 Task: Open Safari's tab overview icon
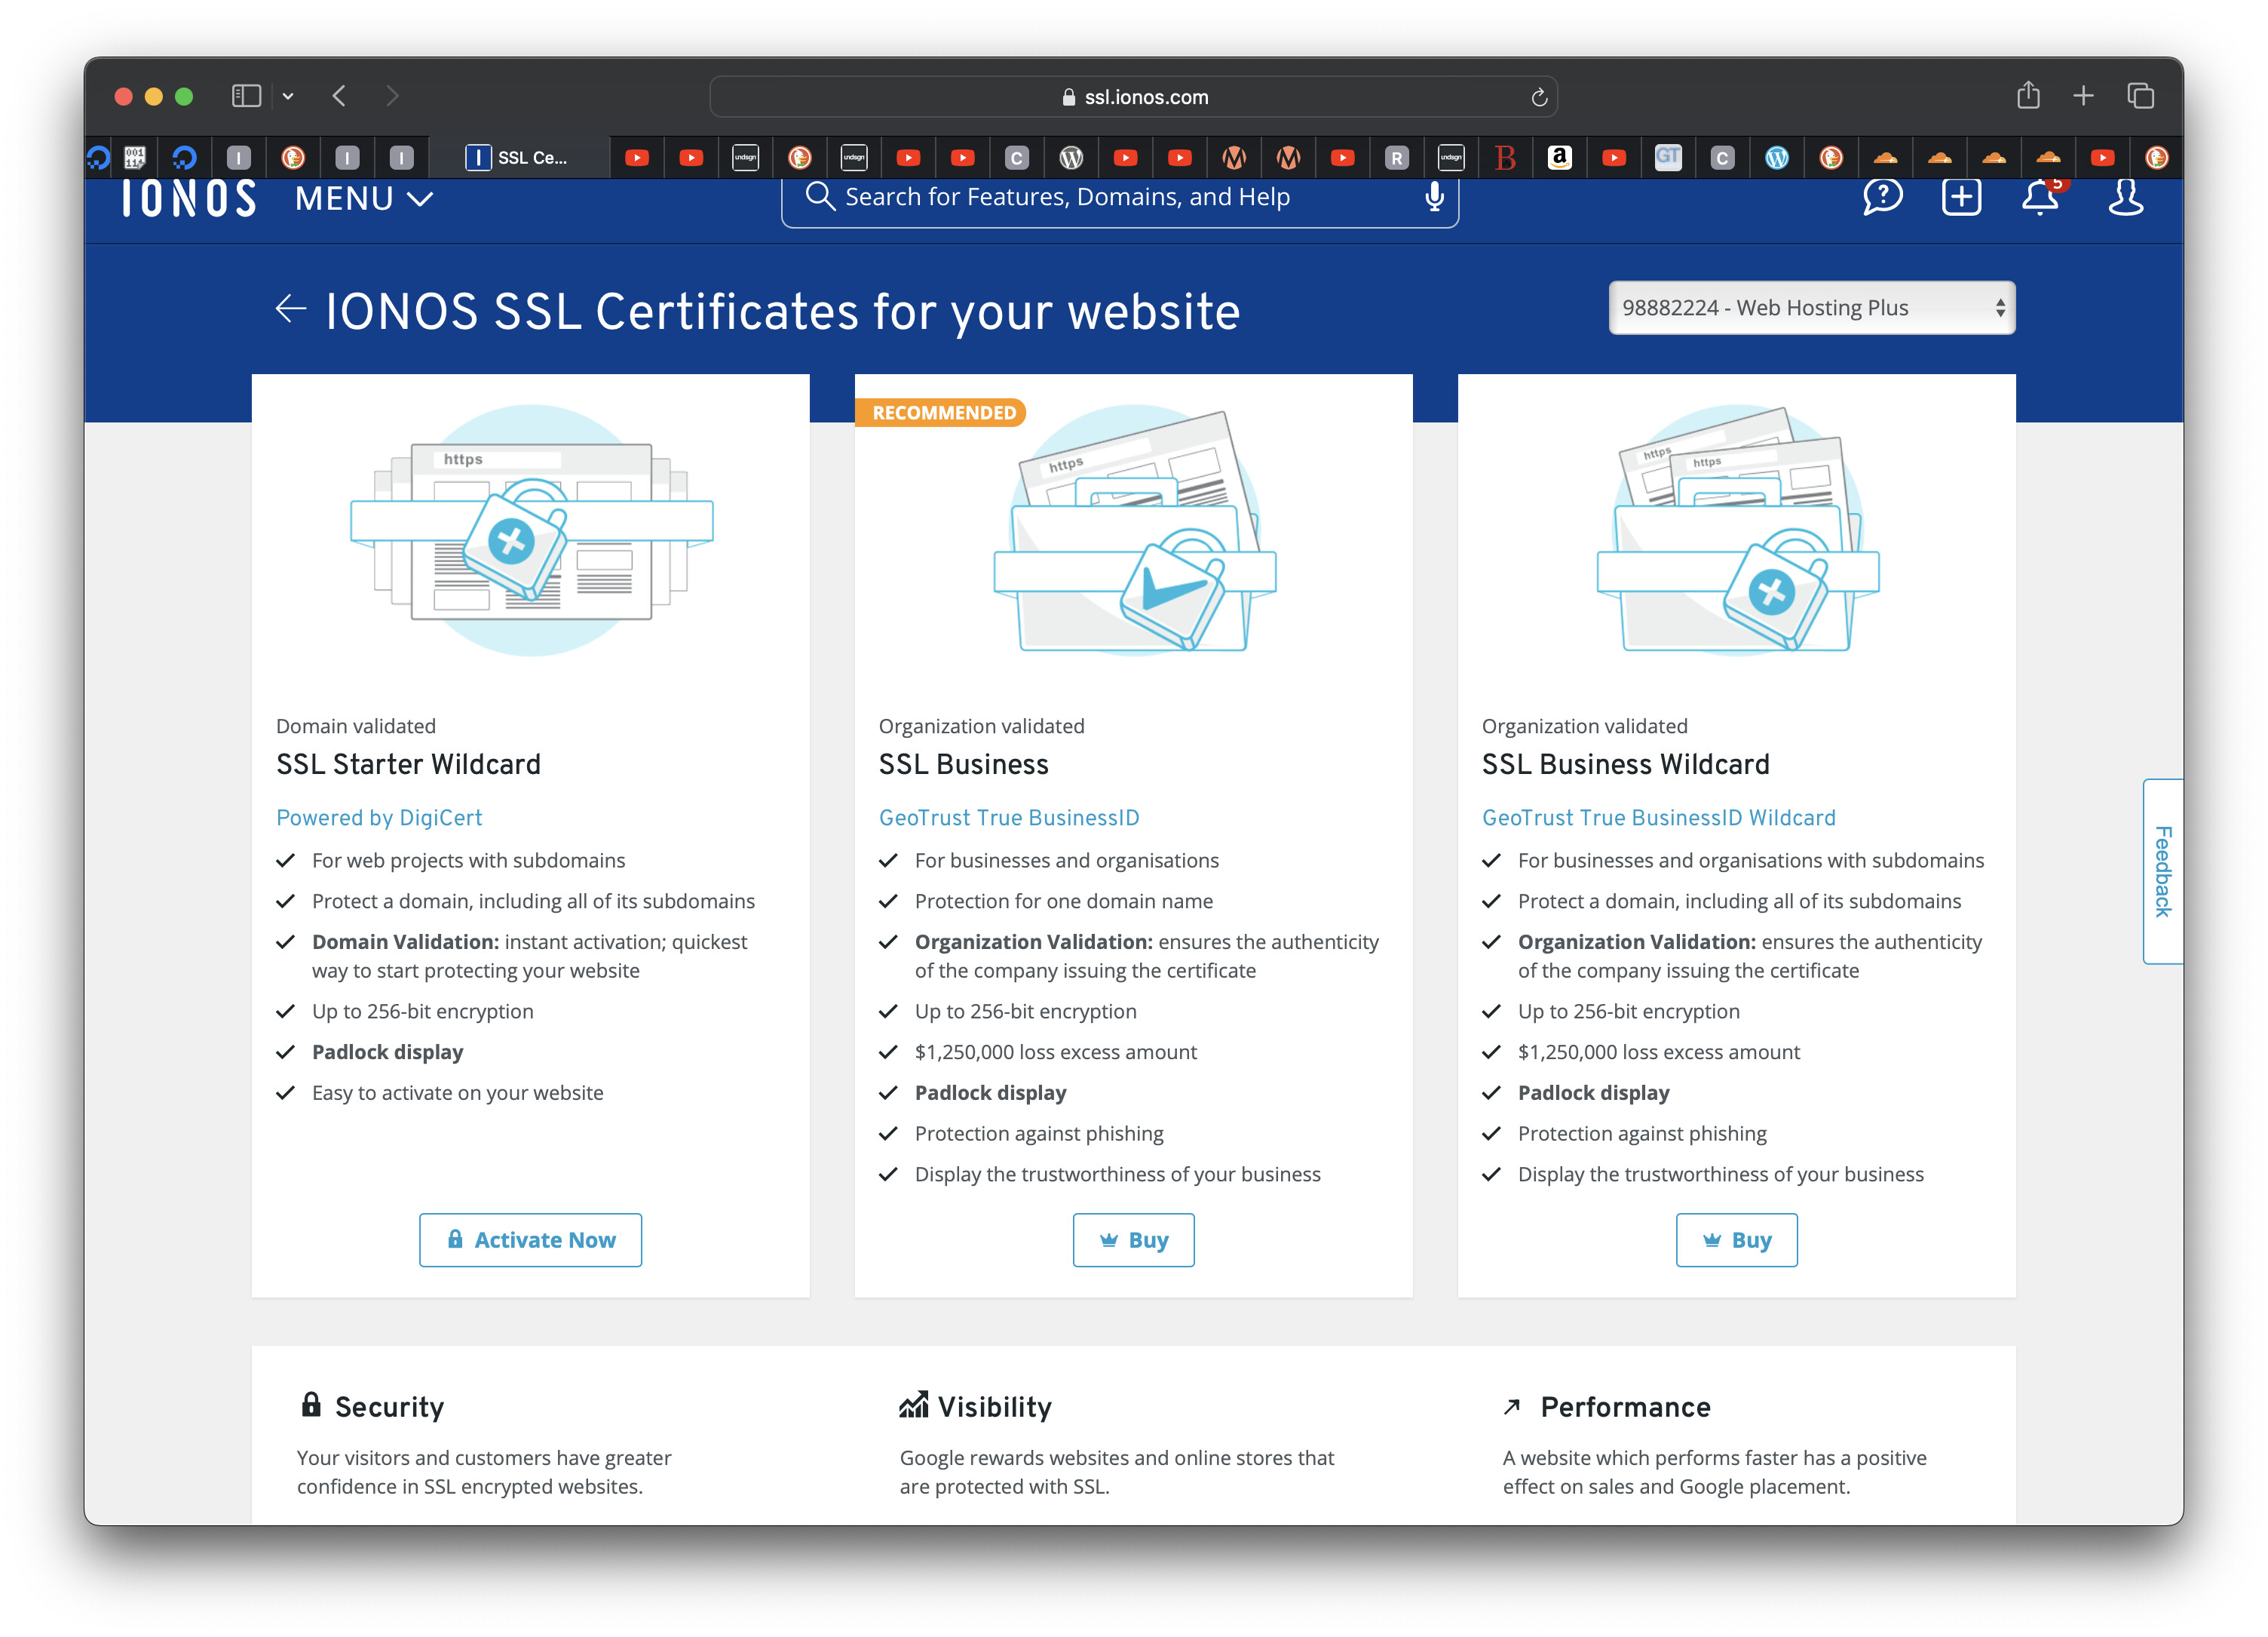tap(2140, 96)
